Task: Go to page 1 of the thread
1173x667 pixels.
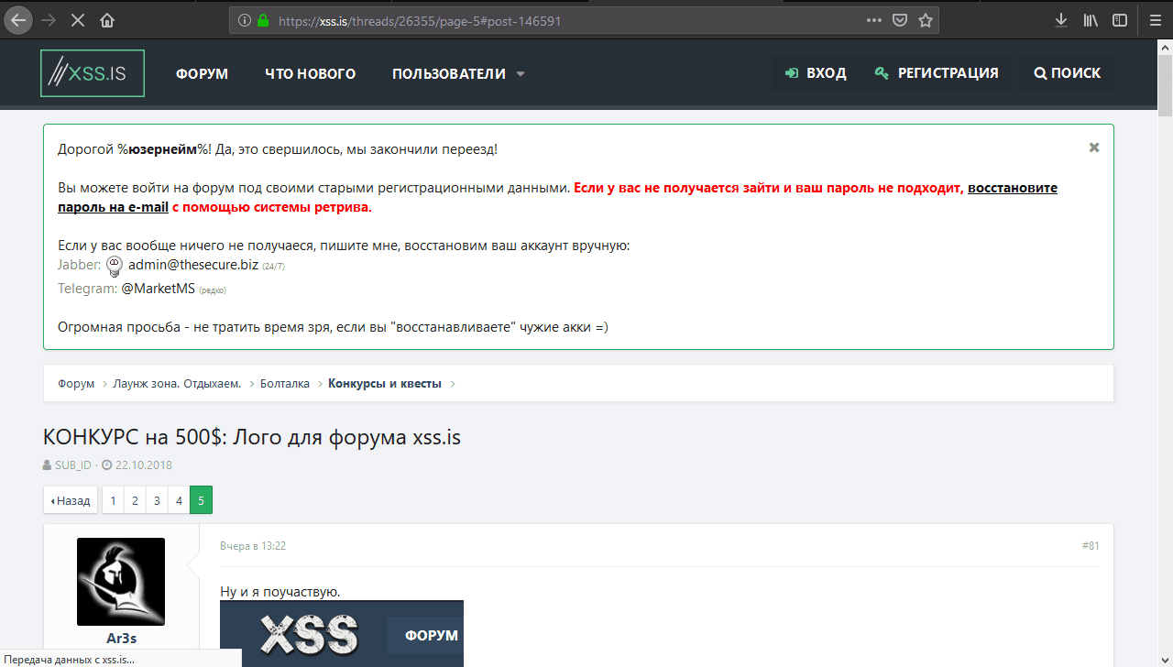Action: click(113, 500)
